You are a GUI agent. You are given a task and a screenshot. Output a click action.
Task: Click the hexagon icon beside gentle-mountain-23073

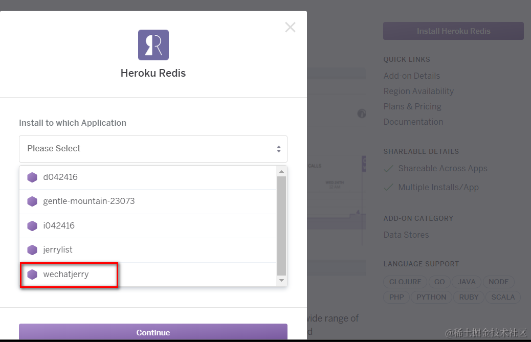point(32,201)
